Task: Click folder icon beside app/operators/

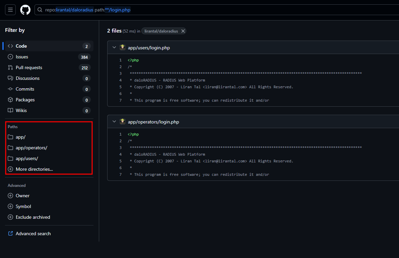Action: coord(10,148)
